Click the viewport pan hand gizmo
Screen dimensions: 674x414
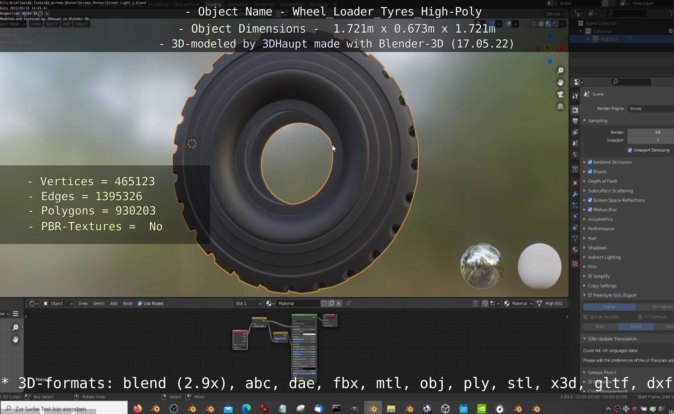click(x=560, y=82)
